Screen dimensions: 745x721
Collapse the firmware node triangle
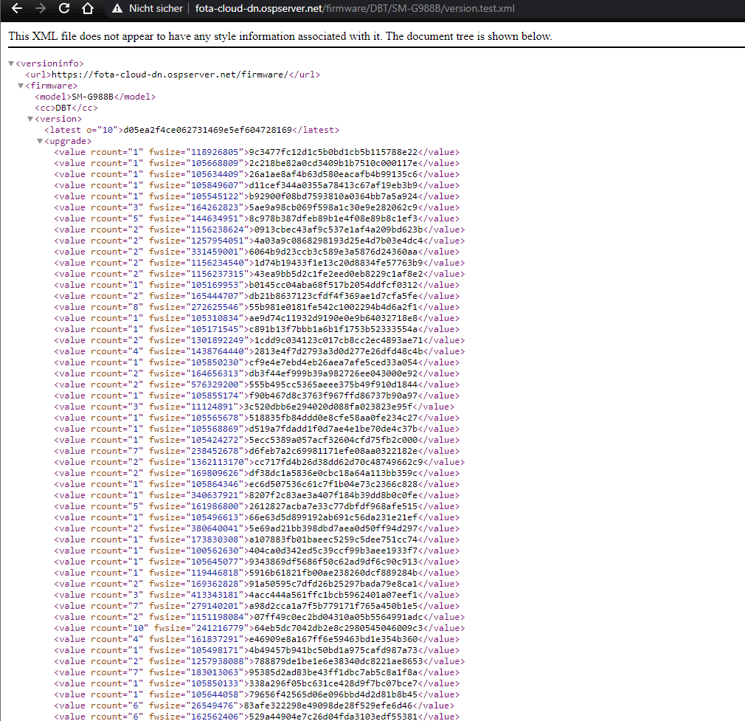21,86
